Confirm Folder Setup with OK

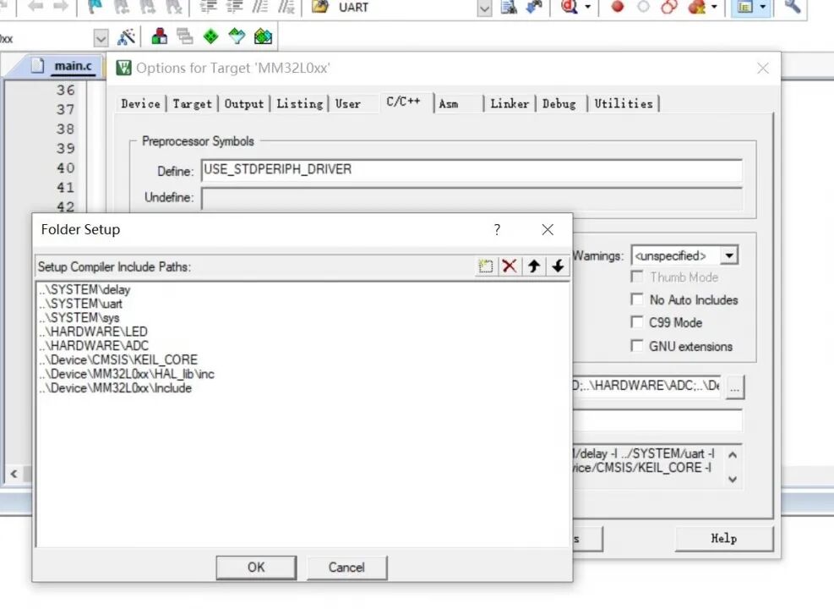pyautogui.click(x=255, y=568)
